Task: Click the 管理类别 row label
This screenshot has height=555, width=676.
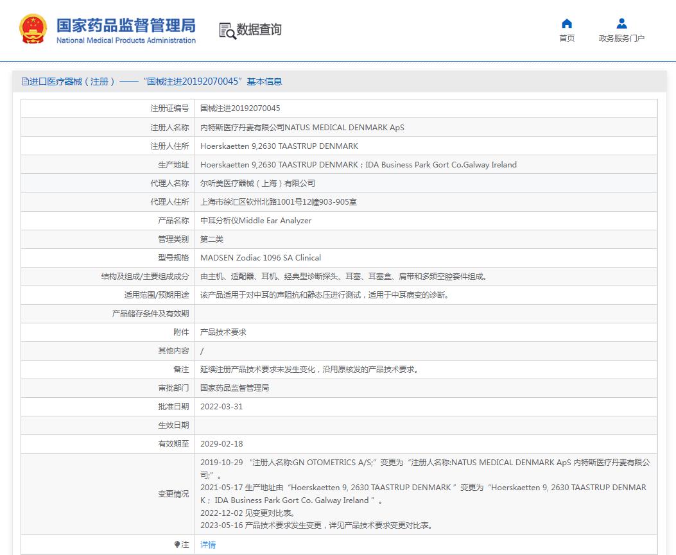Action: (x=173, y=239)
